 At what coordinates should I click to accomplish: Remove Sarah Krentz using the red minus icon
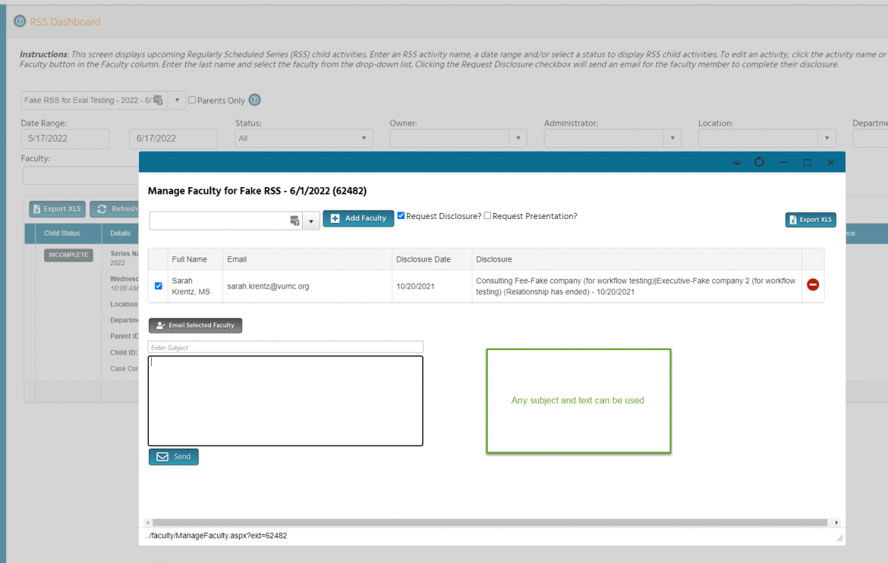pyautogui.click(x=812, y=285)
